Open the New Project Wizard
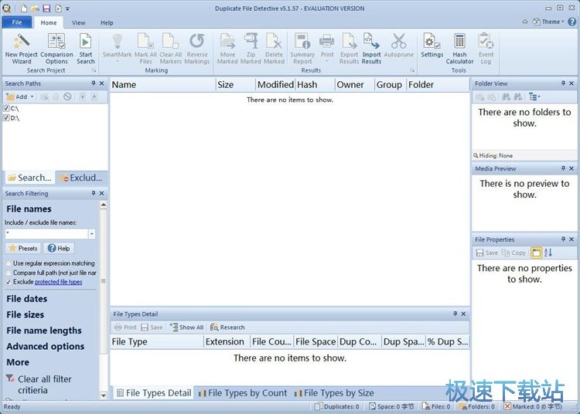 click(21, 49)
